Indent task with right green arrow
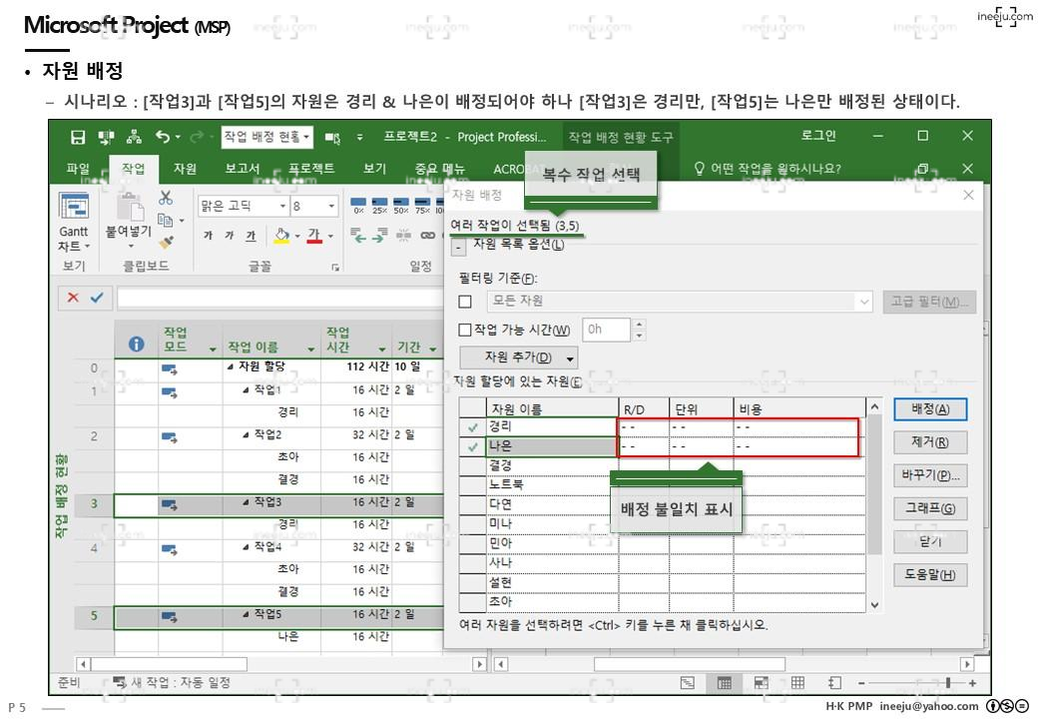This screenshot has width=1038, height=719. pos(380,235)
